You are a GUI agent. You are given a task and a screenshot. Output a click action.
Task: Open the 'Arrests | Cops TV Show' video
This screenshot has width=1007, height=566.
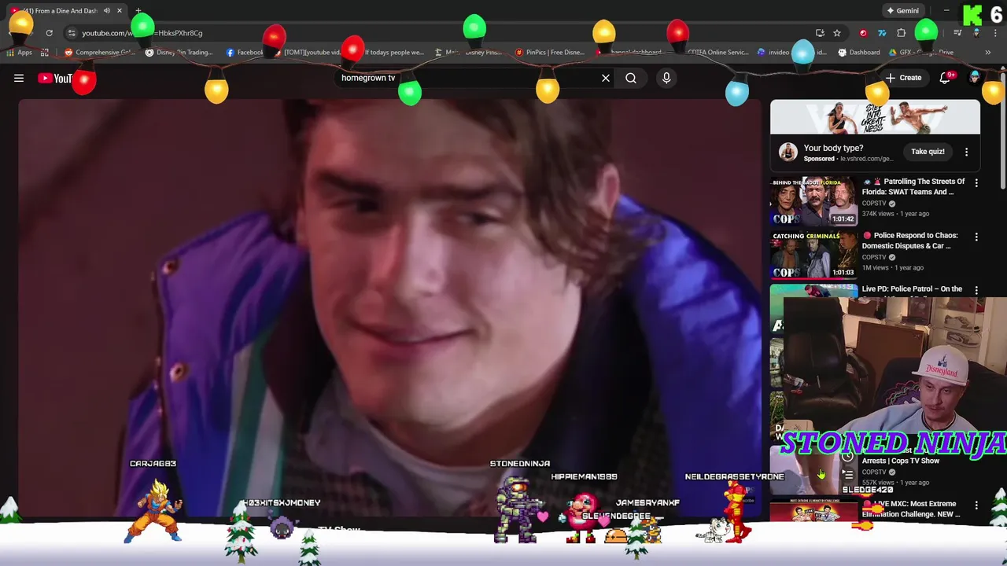(x=900, y=461)
